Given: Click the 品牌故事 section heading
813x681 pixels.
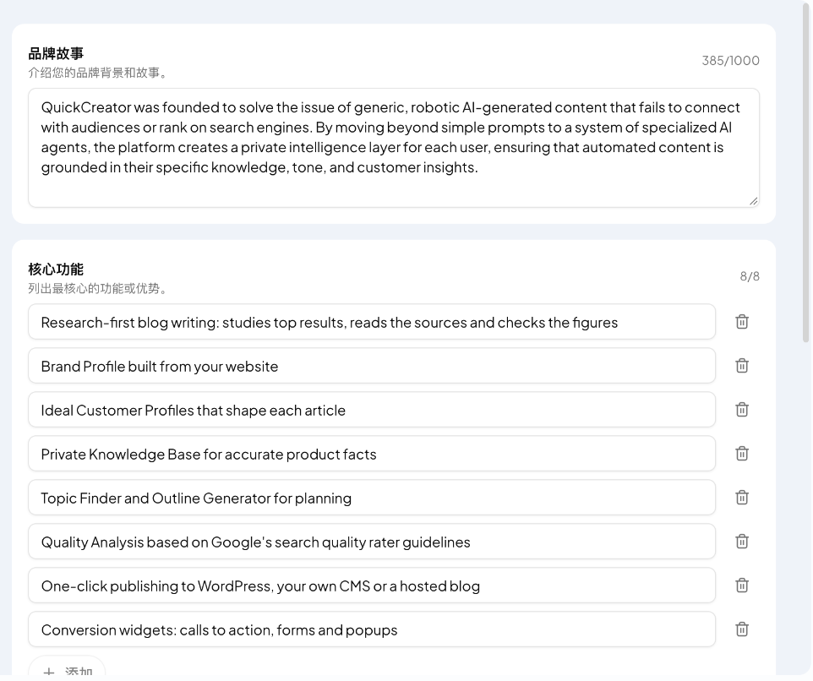Looking at the screenshot, I should (x=56, y=53).
